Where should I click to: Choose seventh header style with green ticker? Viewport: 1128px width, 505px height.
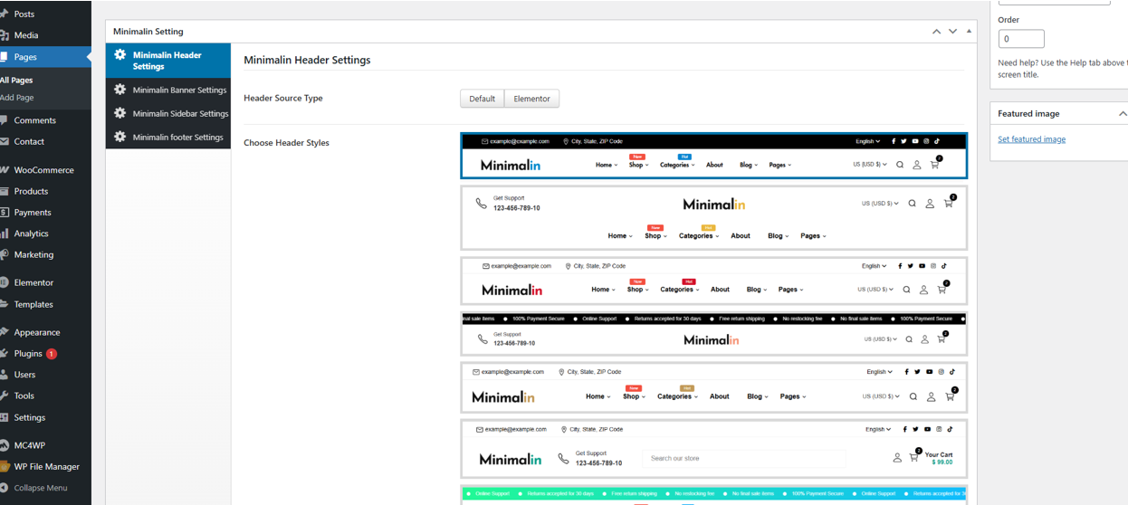[713, 495]
